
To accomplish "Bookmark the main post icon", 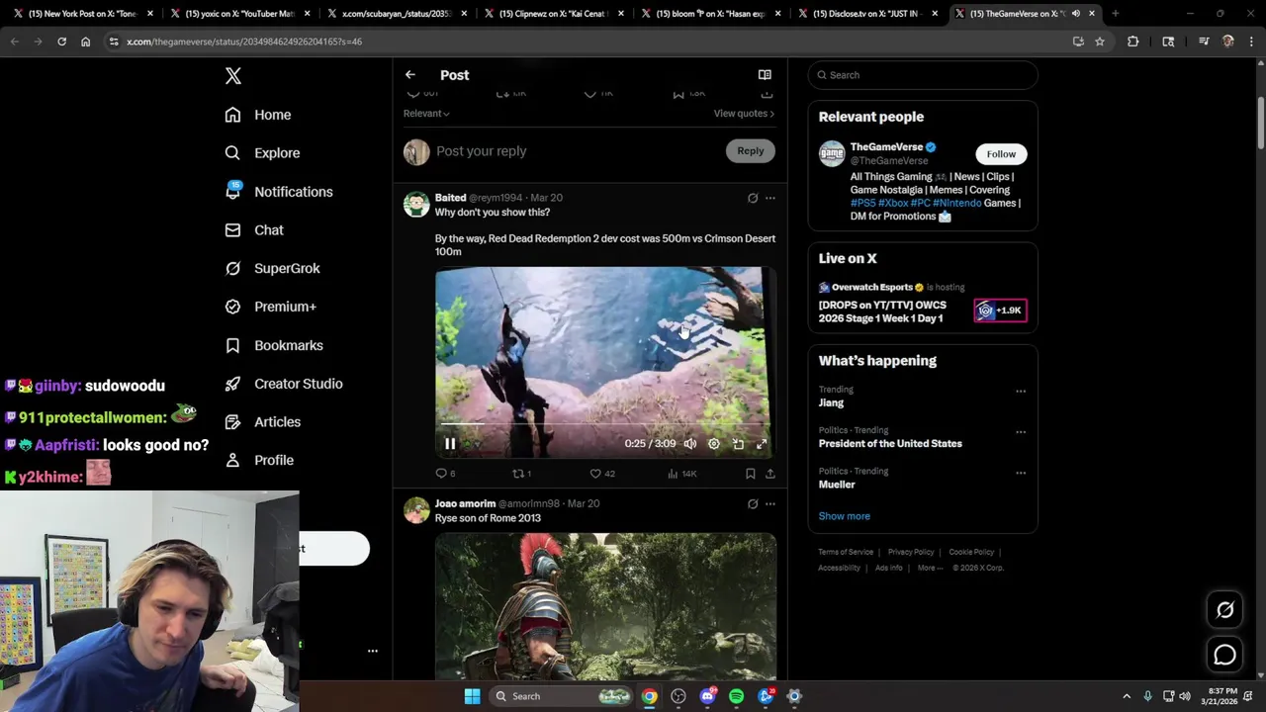I will tap(678, 94).
